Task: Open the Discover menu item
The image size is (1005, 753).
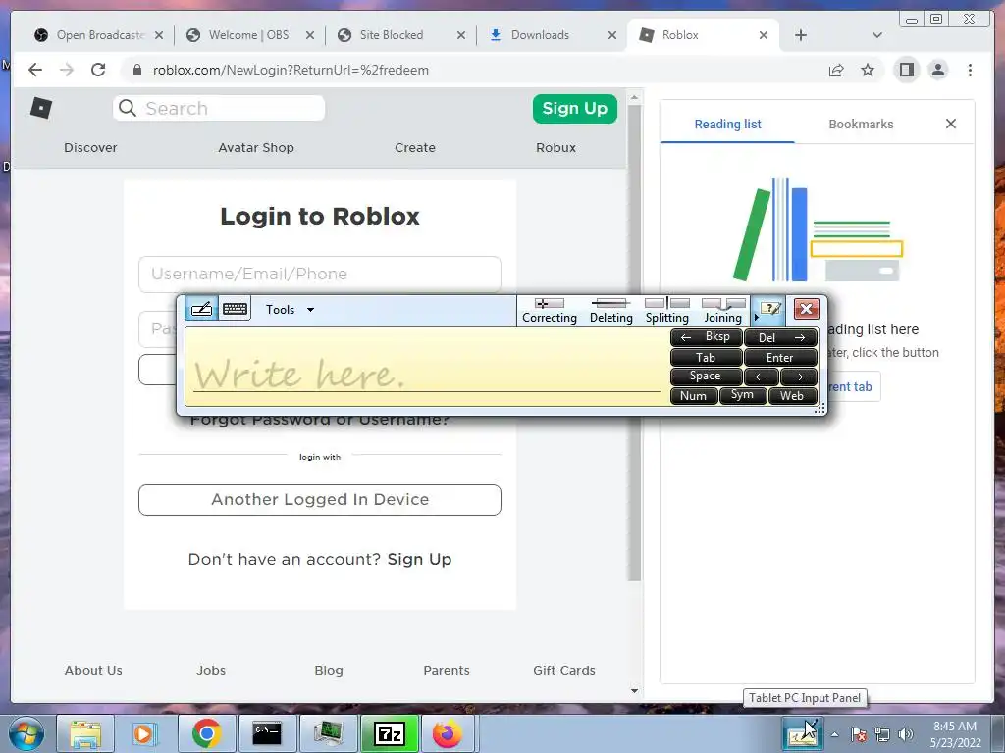Action: coord(90,147)
